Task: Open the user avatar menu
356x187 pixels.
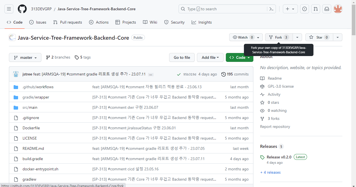Action: click(x=338, y=9)
